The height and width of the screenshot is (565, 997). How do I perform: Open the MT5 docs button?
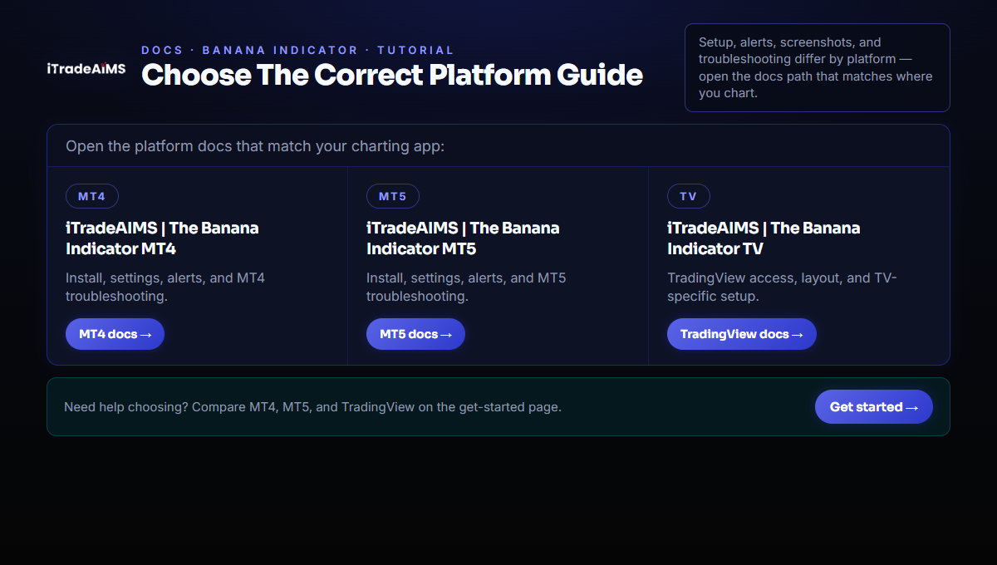[415, 334]
